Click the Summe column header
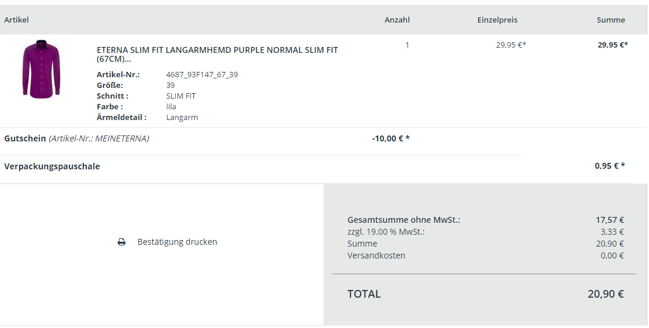The height and width of the screenshot is (328, 649). click(611, 20)
